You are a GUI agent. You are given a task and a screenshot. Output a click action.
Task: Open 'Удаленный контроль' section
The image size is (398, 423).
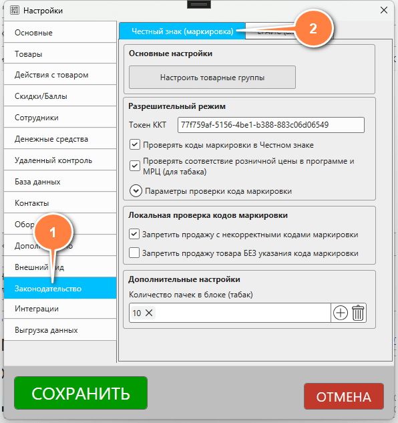coord(60,160)
